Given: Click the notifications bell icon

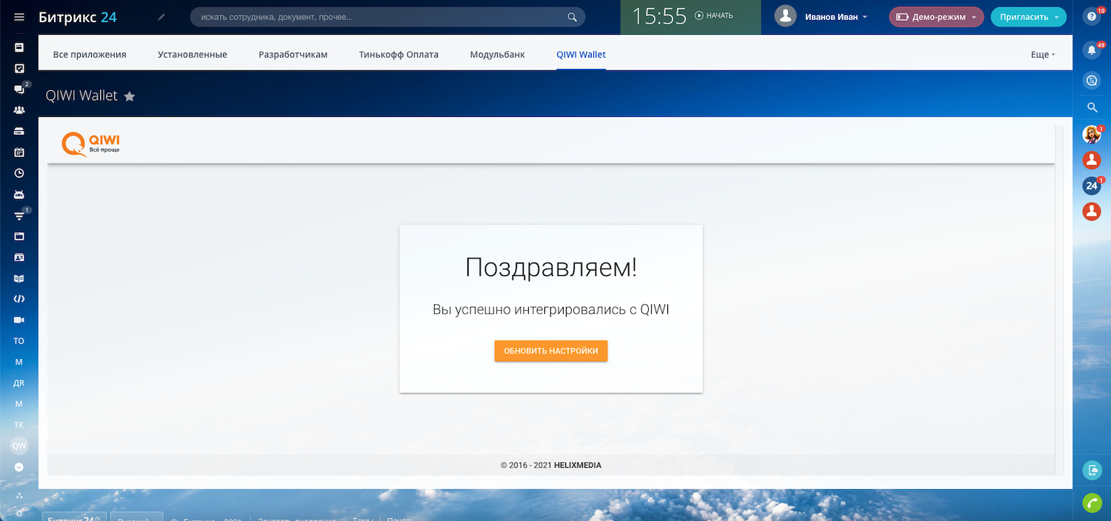Looking at the screenshot, I should tap(1091, 50).
